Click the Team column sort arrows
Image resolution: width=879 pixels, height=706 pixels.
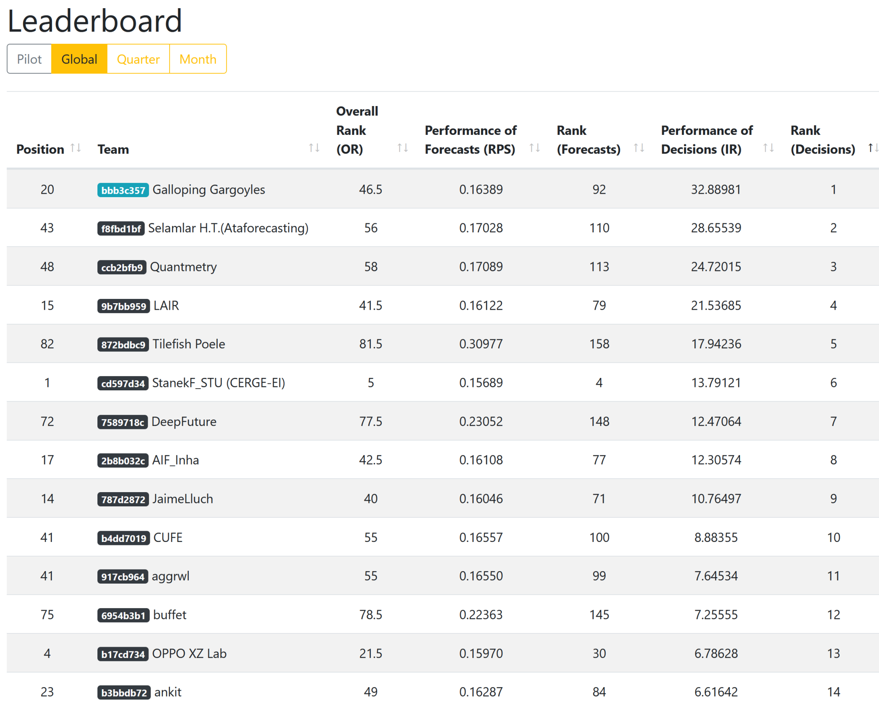click(x=314, y=148)
